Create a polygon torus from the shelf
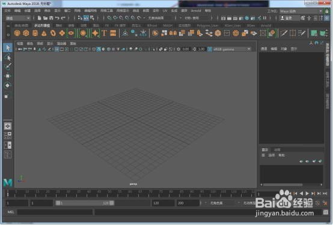The width and height of the screenshot is (333, 225). coord(53,33)
